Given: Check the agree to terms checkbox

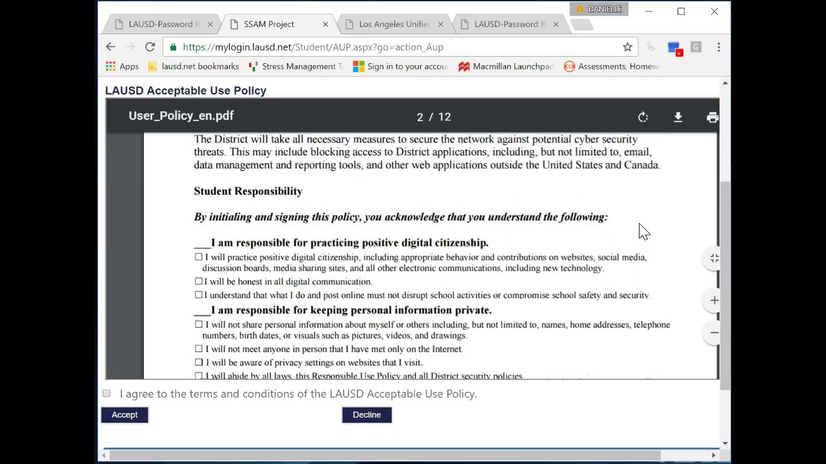Looking at the screenshot, I should point(106,393).
